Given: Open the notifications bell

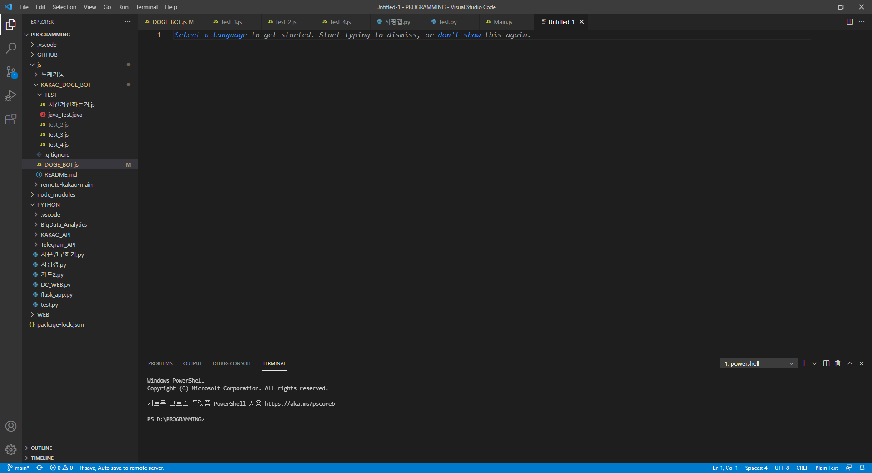Looking at the screenshot, I should 862,468.
